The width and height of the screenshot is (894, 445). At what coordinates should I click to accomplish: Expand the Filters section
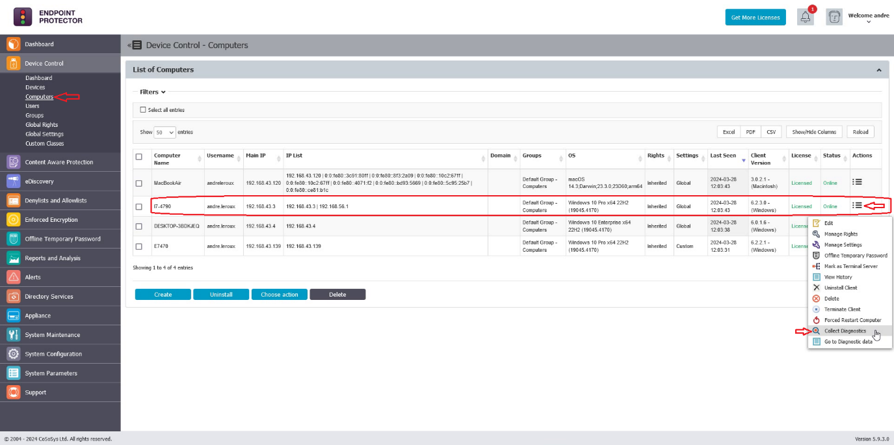click(x=153, y=92)
